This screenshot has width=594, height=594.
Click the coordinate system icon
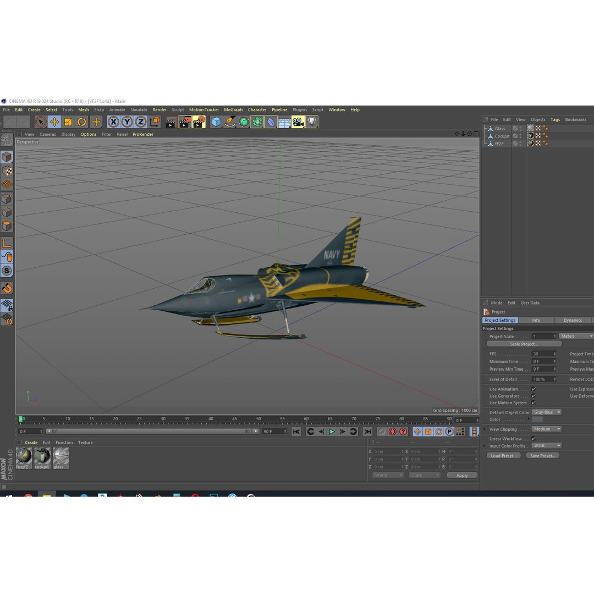pos(155,122)
